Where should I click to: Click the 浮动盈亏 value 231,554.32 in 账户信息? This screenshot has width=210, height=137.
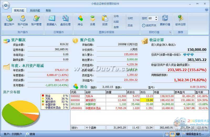click(131, 80)
